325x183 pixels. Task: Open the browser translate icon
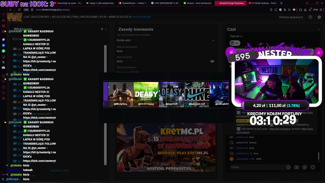click(285, 10)
